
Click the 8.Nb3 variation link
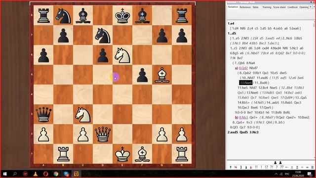243,118
